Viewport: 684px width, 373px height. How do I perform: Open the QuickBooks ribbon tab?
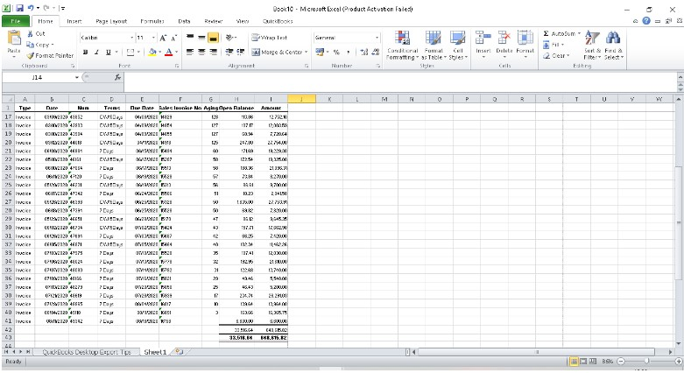[278, 21]
